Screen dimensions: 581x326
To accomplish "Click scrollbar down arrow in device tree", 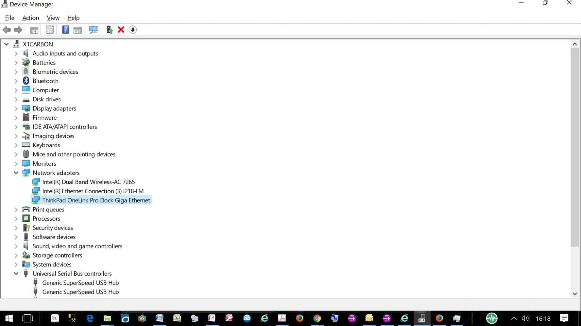I will [575, 294].
